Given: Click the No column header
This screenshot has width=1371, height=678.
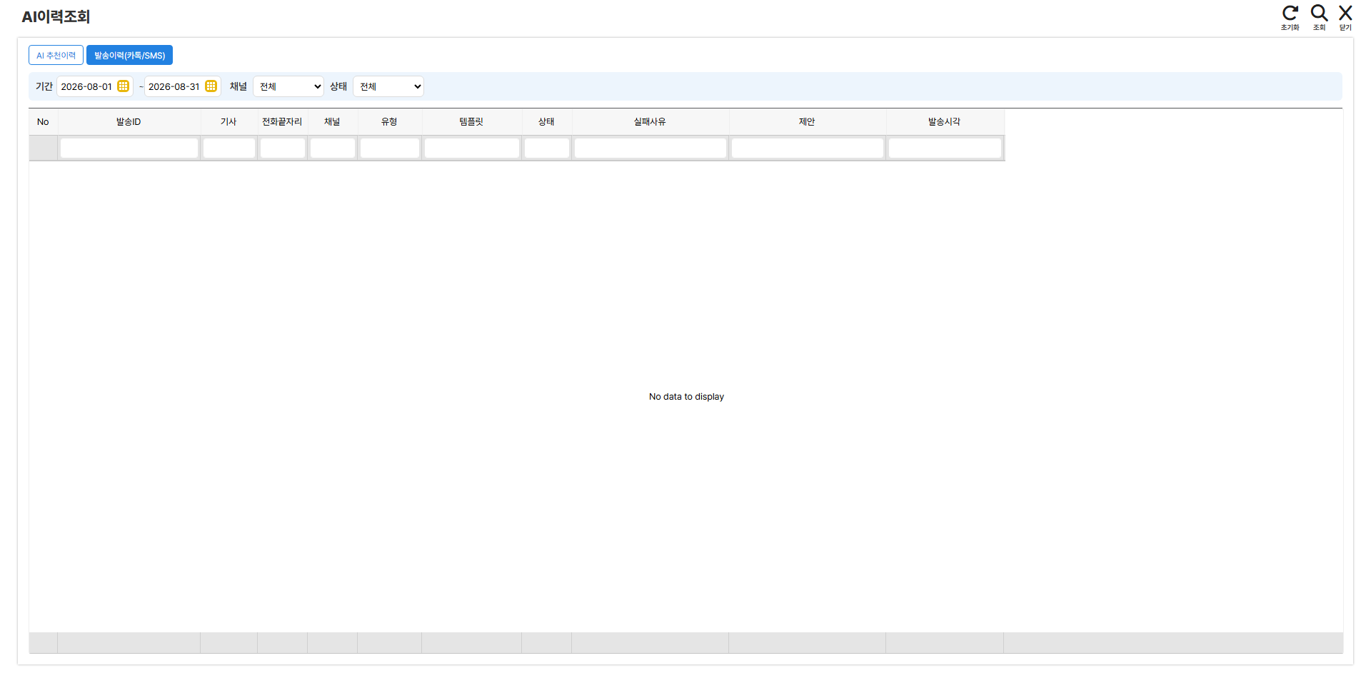Looking at the screenshot, I should (43, 122).
